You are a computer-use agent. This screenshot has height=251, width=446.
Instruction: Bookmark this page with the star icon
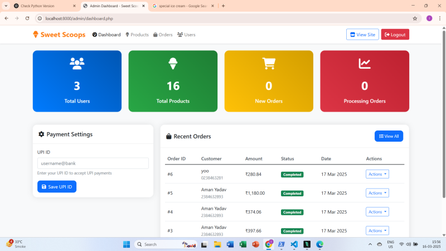pyautogui.click(x=415, y=18)
